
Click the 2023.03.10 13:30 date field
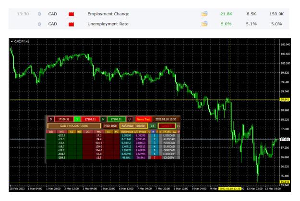coord(166,119)
